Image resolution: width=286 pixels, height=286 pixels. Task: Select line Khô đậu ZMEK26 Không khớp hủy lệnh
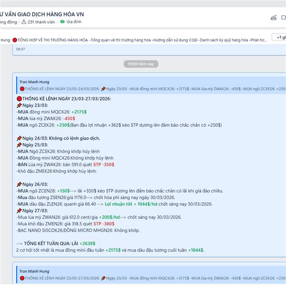(x=57, y=171)
